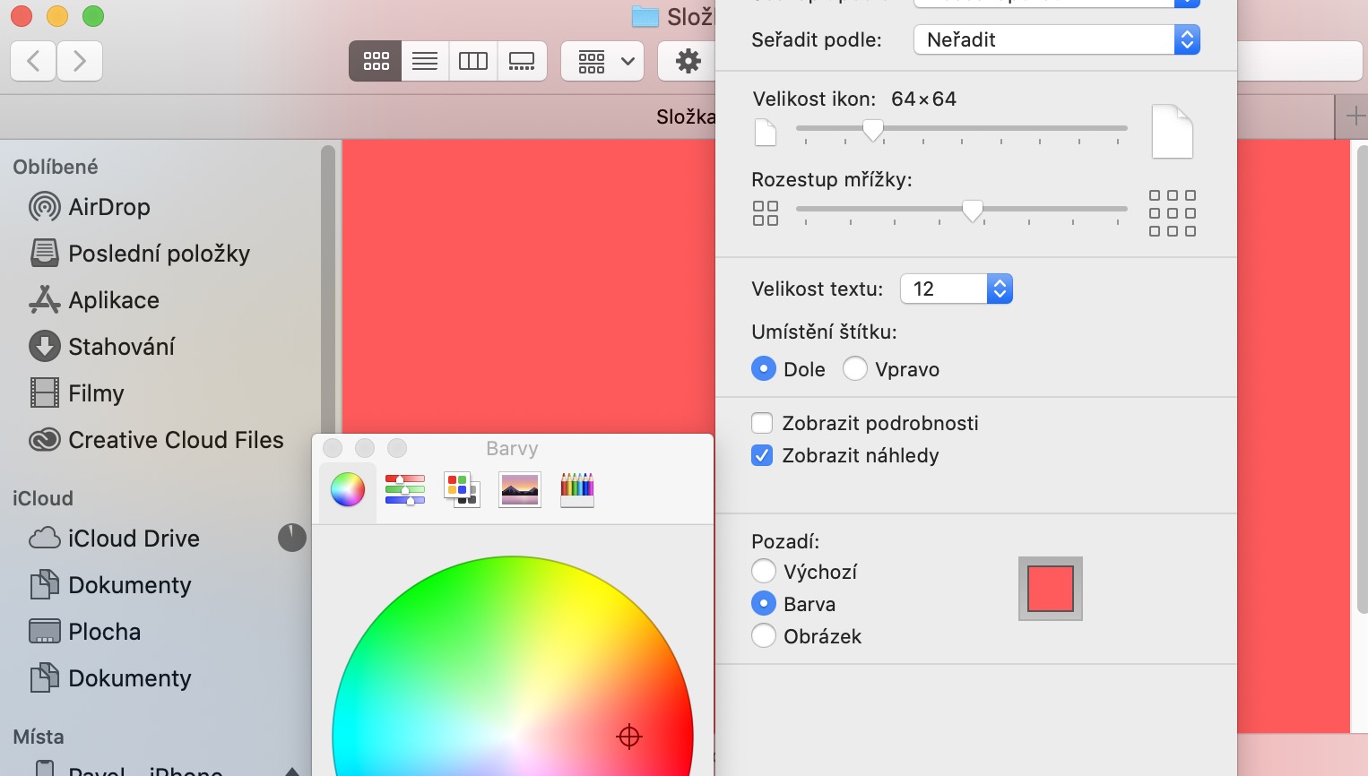Click the 64×64 icon size value

click(923, 99)
